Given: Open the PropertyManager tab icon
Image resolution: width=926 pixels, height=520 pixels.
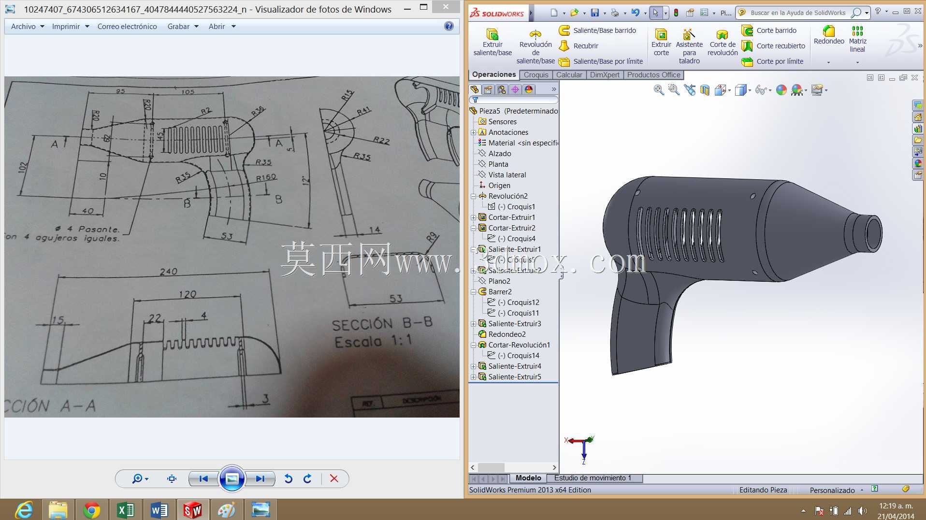Looking at the screenshot, I should 488,89.
